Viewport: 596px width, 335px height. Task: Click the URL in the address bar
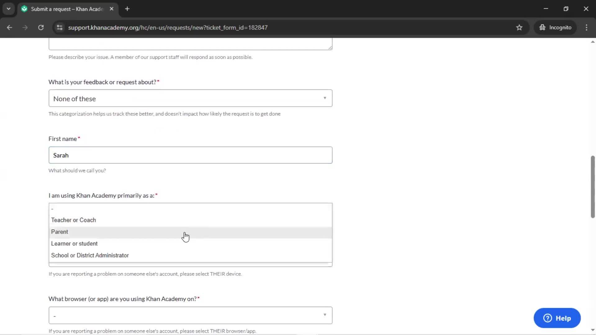coord(168,28)
